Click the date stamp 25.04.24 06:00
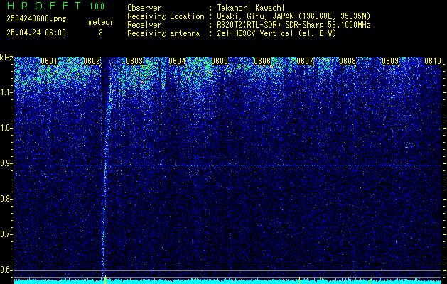The width and height of the screenshot is (447, 284). 36,33
